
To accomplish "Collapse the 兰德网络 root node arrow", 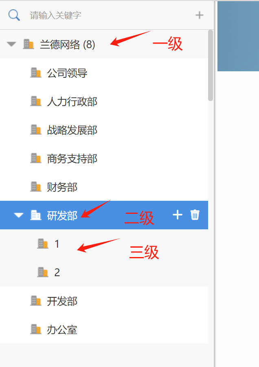I will (x=11, y=44).
